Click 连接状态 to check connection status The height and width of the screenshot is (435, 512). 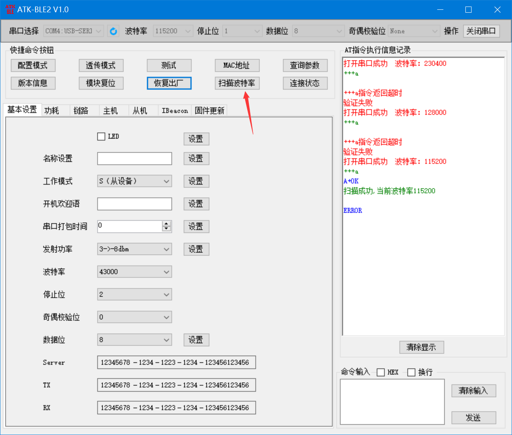coord(305,83)
